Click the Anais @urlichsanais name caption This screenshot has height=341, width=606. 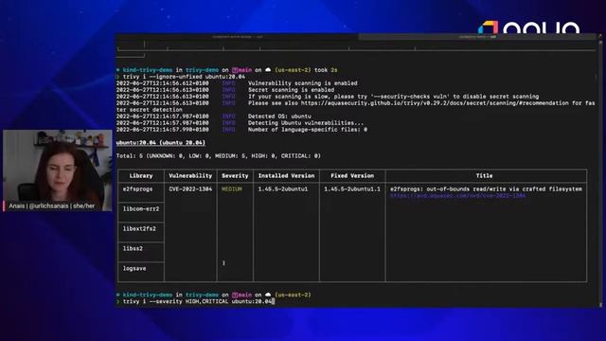51,206
